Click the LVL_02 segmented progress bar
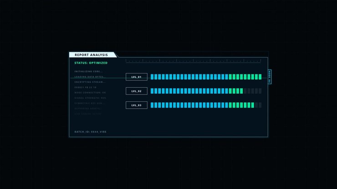Screen dimensions: 337x189 (206, 91)
